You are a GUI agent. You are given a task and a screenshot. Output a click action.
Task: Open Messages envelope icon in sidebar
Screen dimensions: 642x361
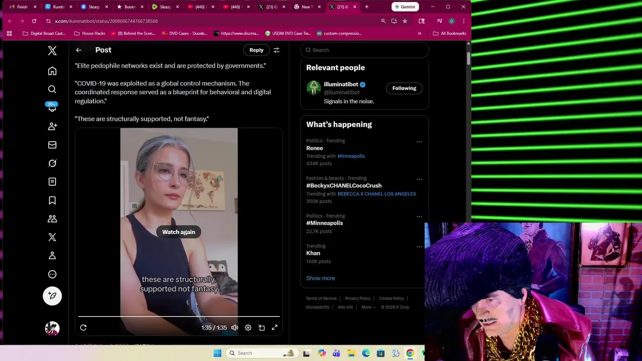click(52, 145)
